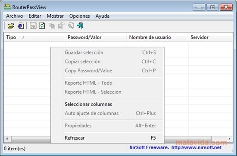Click the Save floppy disk toolbar icon

point(33,25)
